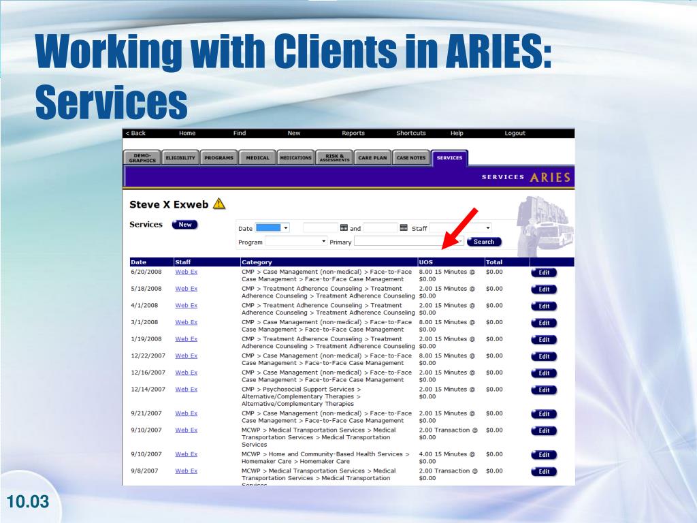This screenshot has height=523, width=697.
Task: Edit the 12/22/2007 service entry
Action: click(544, 357)
